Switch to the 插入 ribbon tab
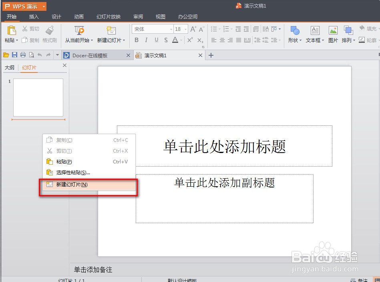The image size is (380, 282). point(34,16)
